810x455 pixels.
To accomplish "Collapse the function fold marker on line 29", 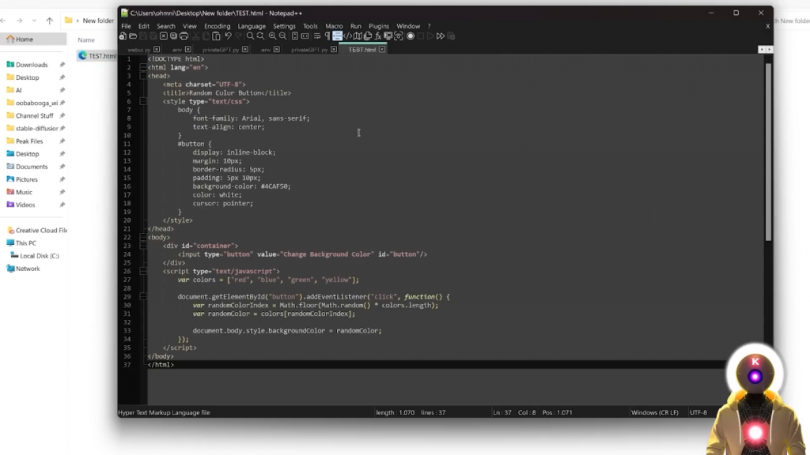I will pyautogui.click(x=143, y=297).
